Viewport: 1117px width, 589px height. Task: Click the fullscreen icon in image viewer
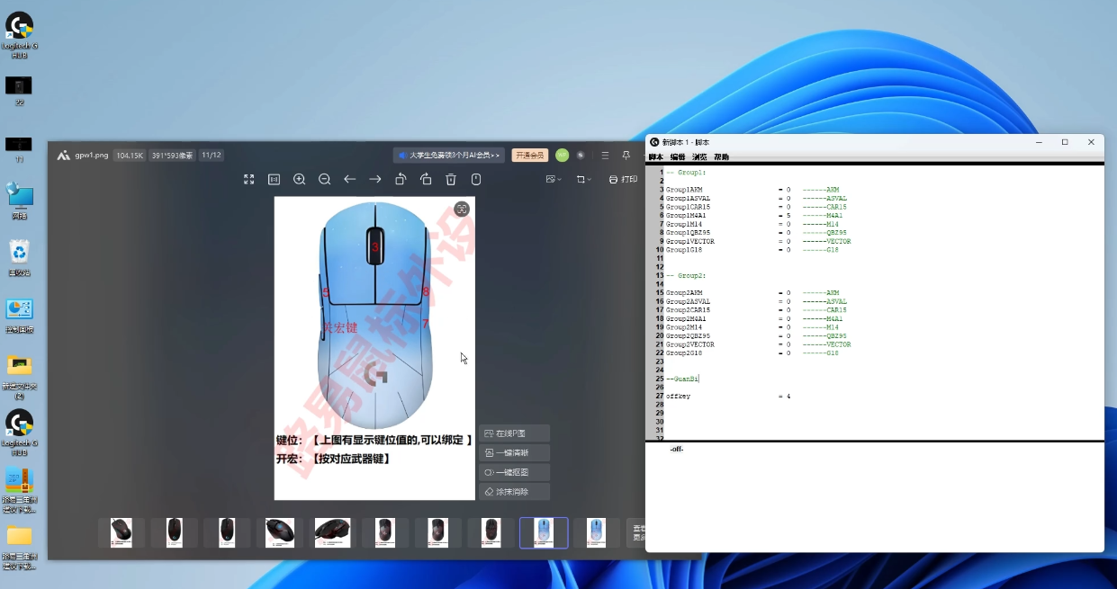pyautogui.click(x=249, y=180)
